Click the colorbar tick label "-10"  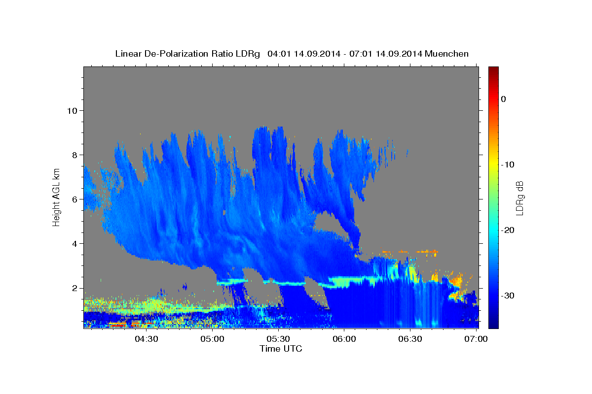(508, 164)
